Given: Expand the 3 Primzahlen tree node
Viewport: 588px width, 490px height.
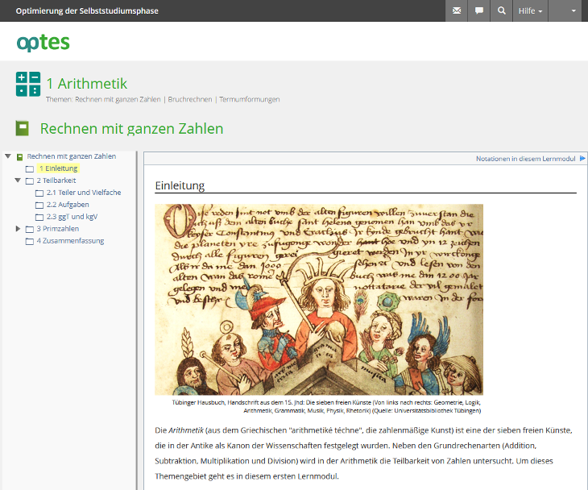Looking at the screenshot, I should tap(19, 229).
